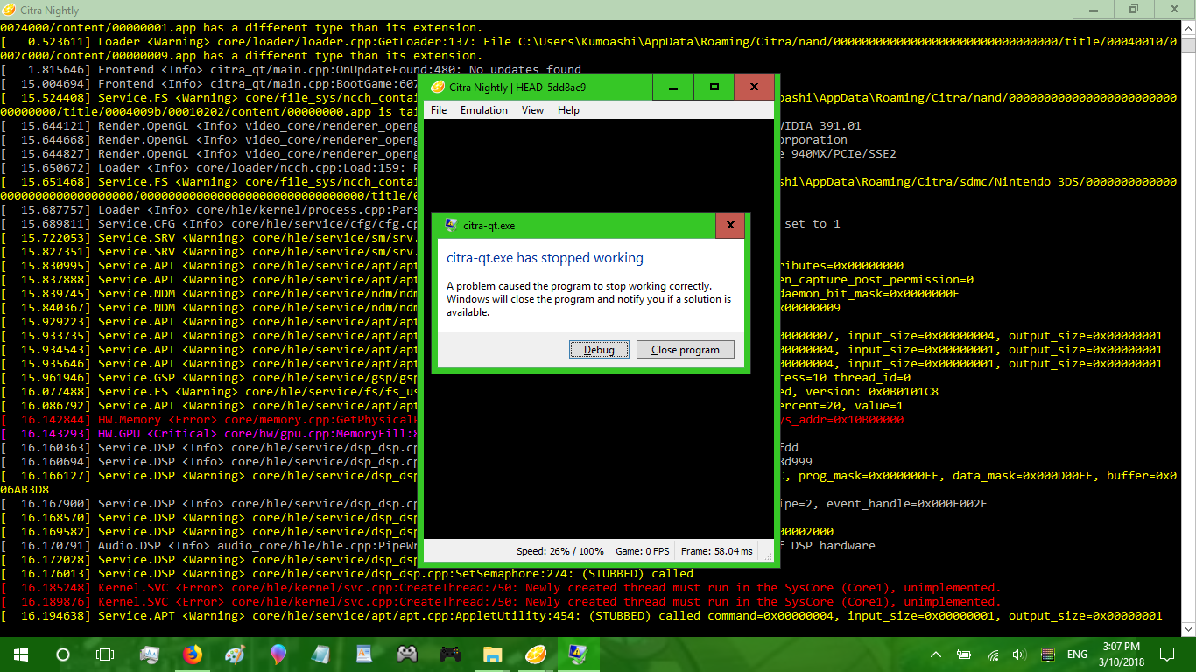The width and height of the screenshot is (1196, 672).
Task: Launch Firefox from the taskbar
Action: [x=193, y=654]
